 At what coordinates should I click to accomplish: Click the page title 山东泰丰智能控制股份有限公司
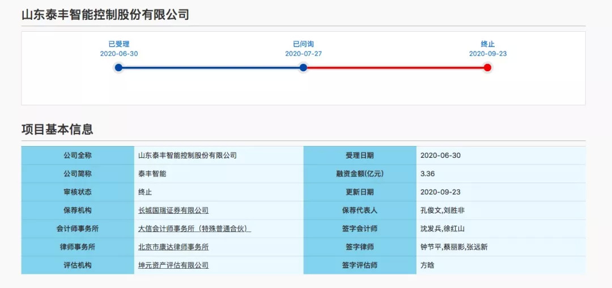pyautogui.click(x=105, y=15)
